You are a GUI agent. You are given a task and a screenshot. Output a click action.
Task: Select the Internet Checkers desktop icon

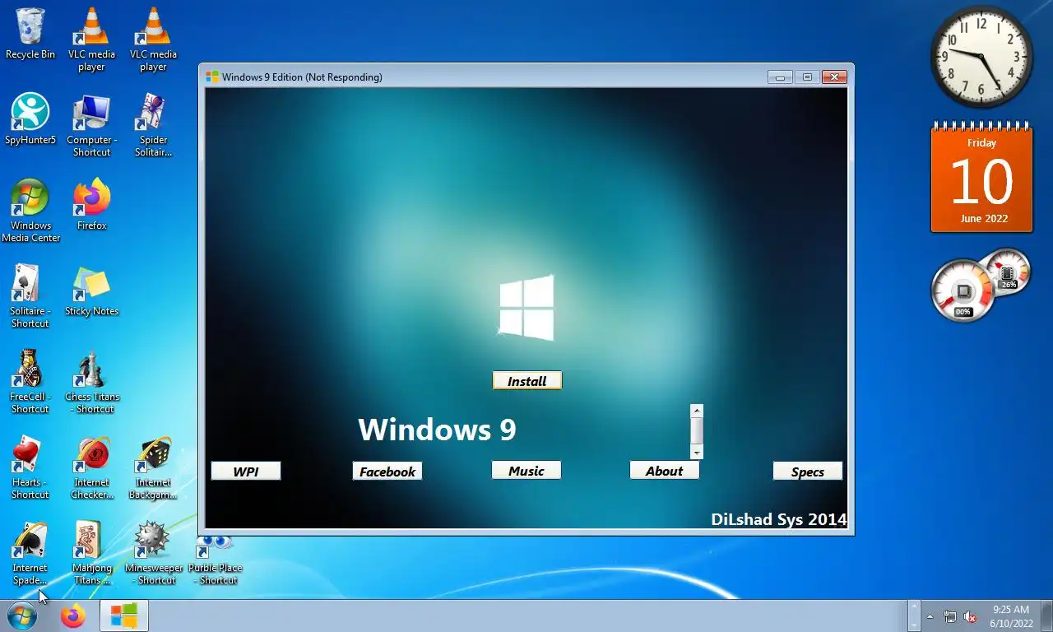[91, 467]
